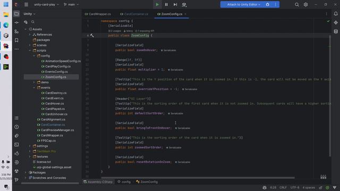Open Microsoft Edge from taskbar
340x191 pixels.
tap(6, 25)
